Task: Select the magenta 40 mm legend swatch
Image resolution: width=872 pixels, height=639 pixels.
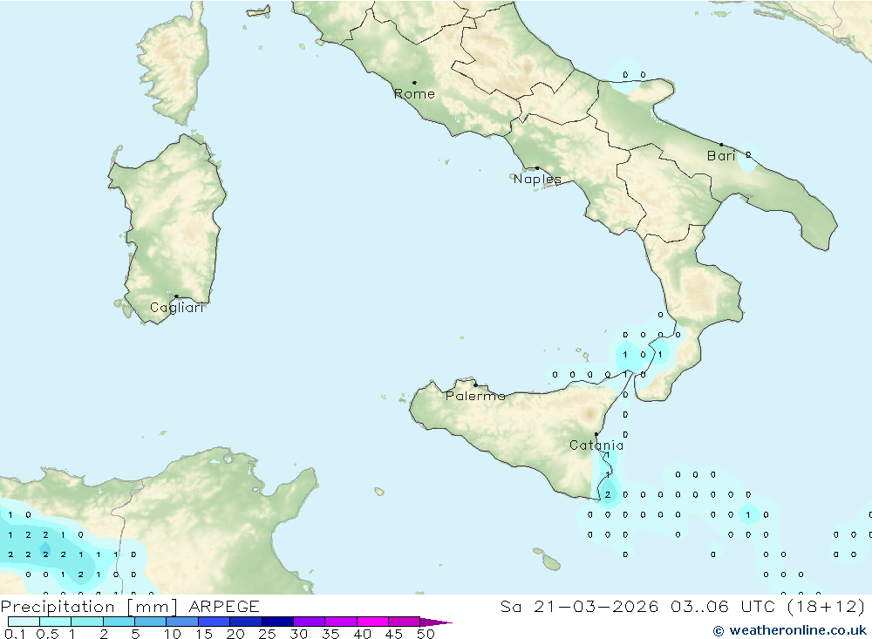Action: tap(372, 622)
